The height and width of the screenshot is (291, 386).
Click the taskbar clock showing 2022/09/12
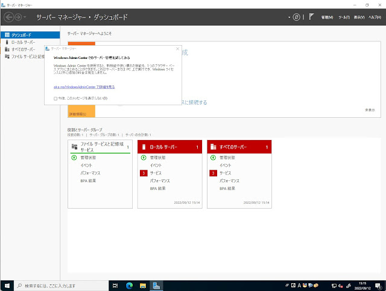pyautogui.click(x=362, y=286)
